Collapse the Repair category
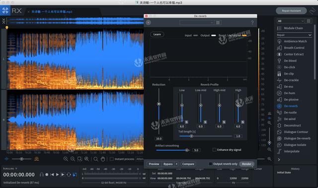Viewport: 318px width, 188px height. coord(310,35)
